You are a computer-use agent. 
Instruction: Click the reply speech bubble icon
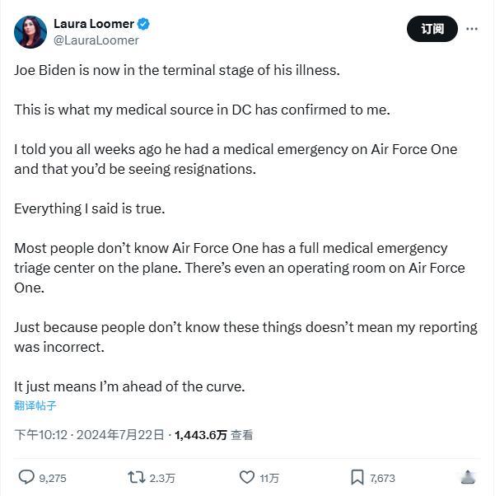(x=26, y=477)
